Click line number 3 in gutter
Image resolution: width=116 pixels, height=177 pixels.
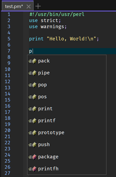9,27
